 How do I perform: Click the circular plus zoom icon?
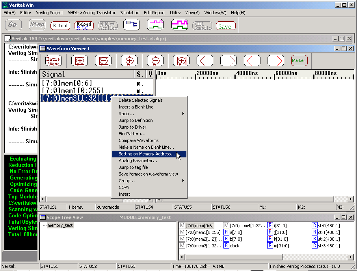129,61
